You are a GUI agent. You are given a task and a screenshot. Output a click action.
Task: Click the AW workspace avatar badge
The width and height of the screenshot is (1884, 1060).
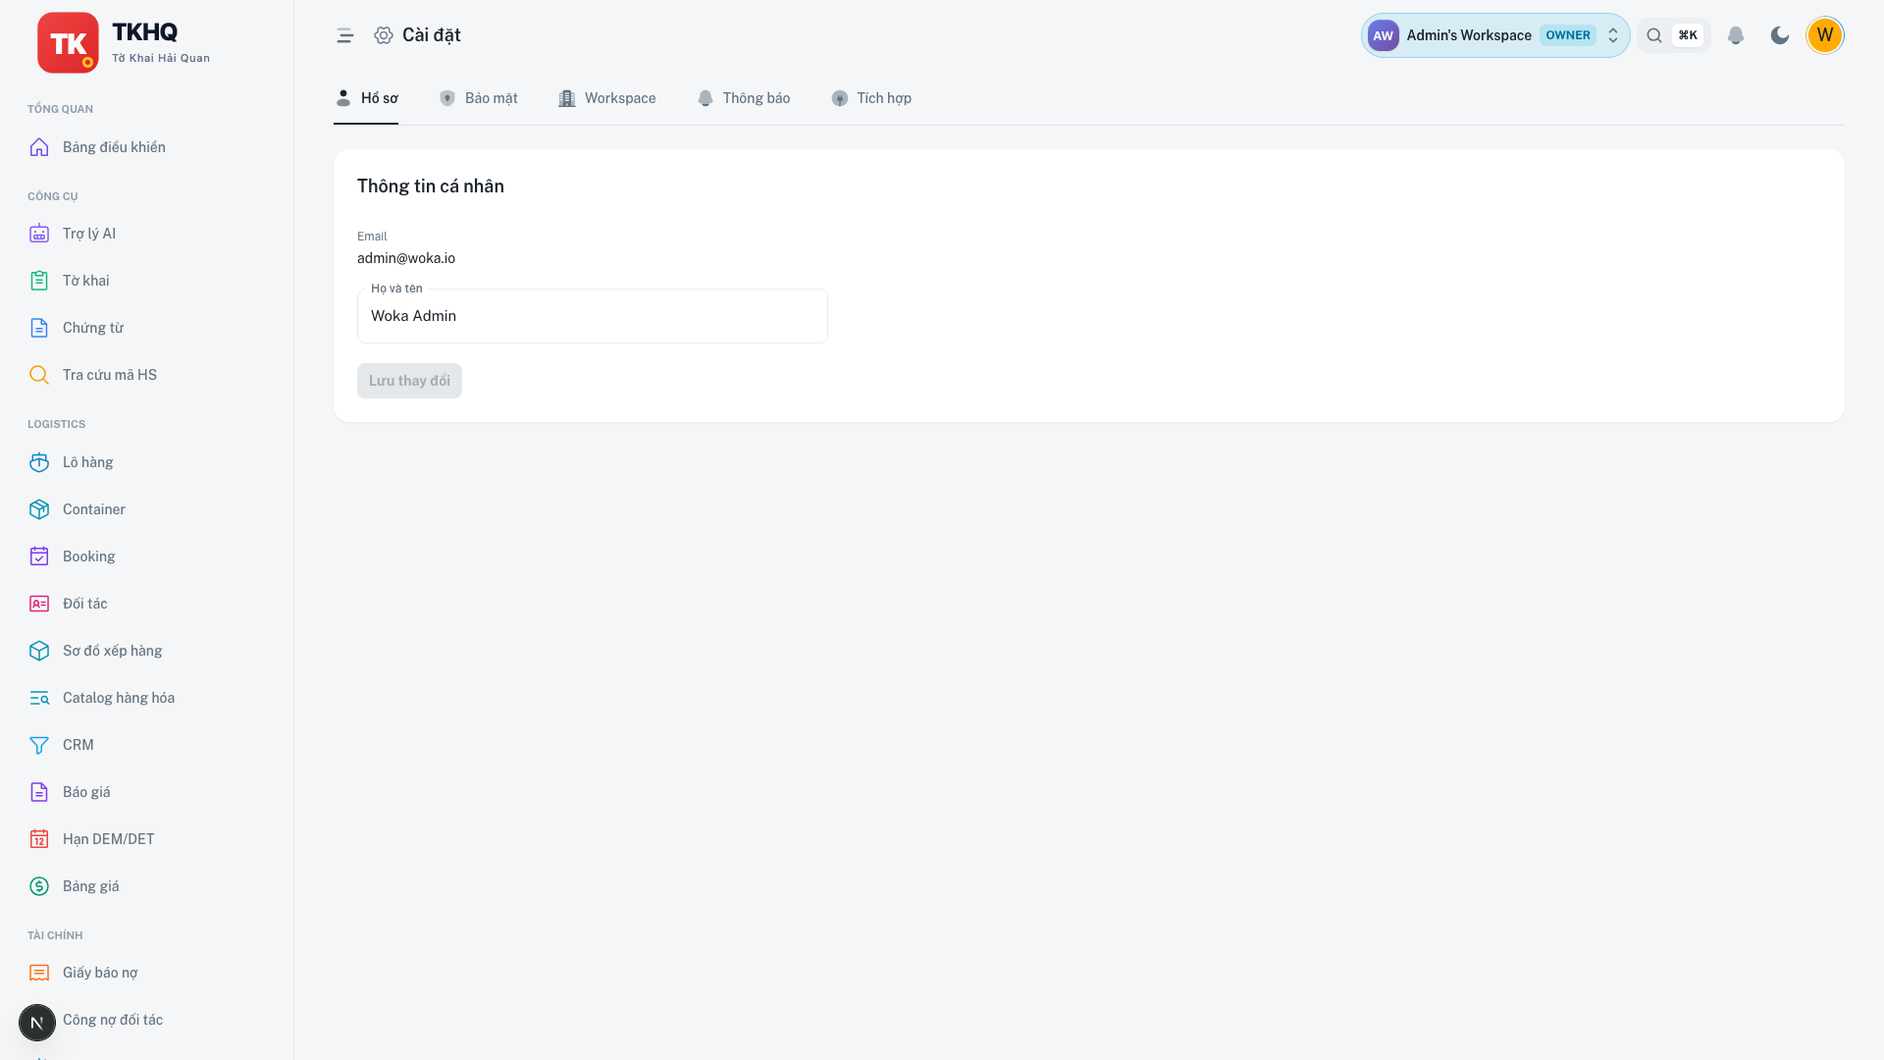click(1384, 35)
